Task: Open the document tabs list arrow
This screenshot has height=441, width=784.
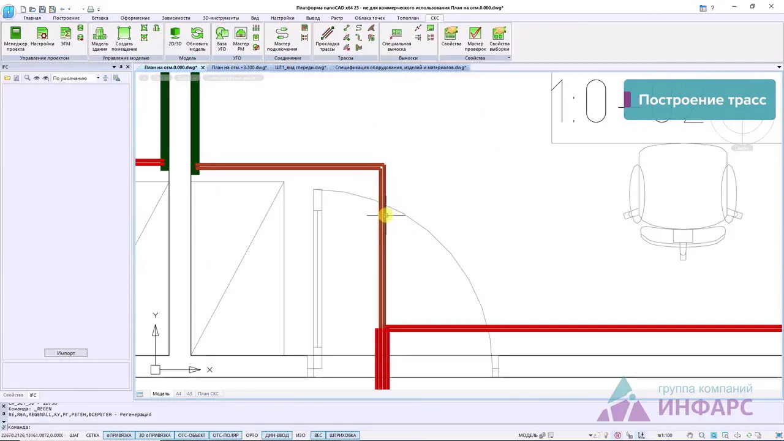Action: [x=779, y=67]
